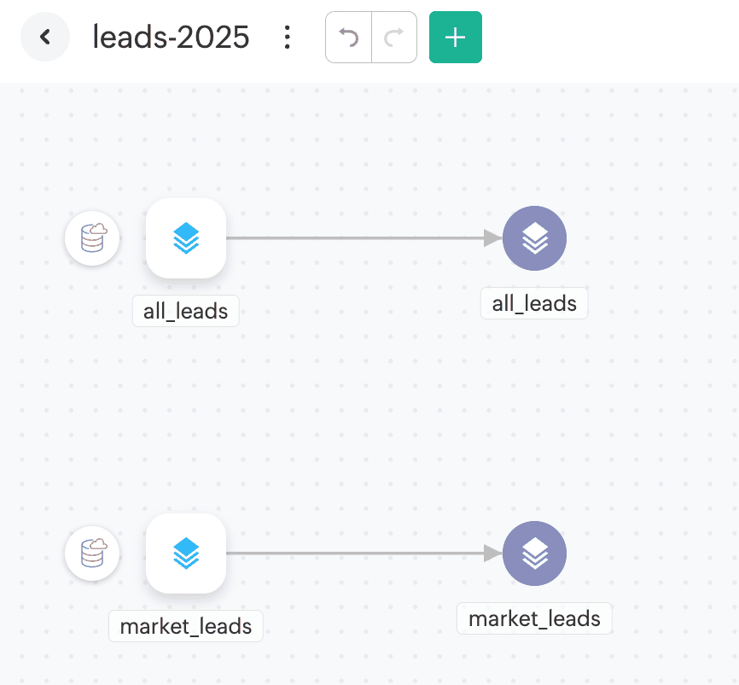Screen dimensions: 739x685
Task: Click the leads-2025 pipeline title
Action: coord(171,38)
